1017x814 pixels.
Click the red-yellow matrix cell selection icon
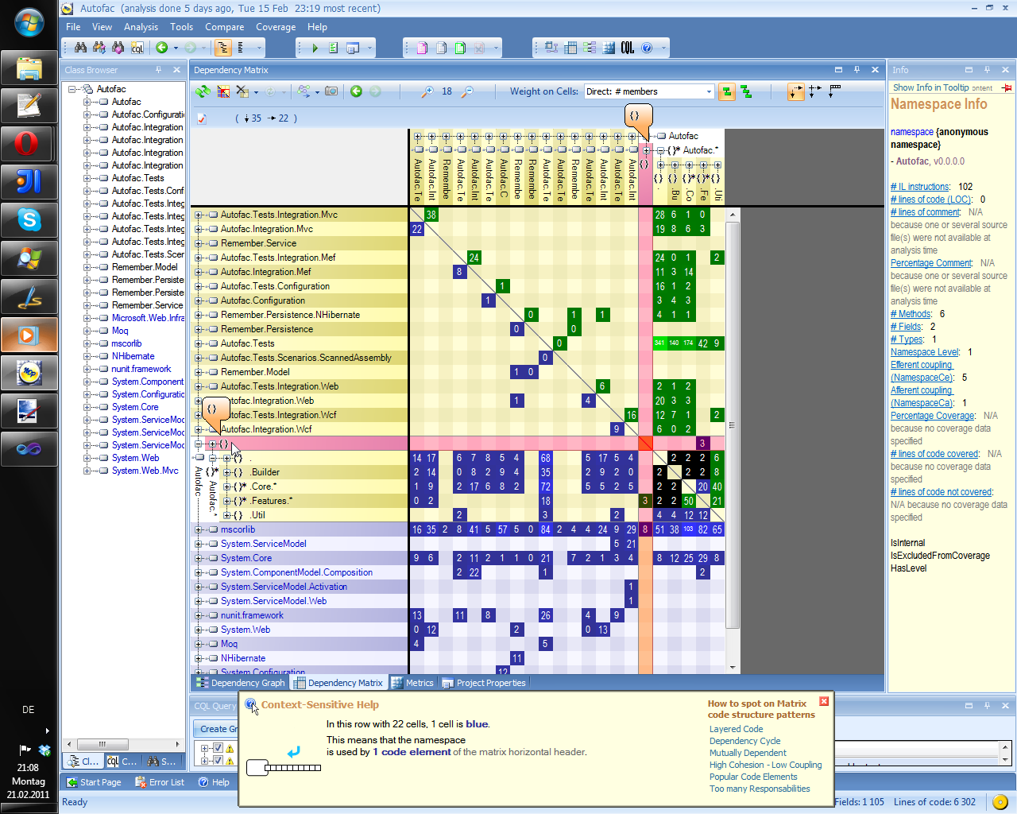click(x=224, y=91)
